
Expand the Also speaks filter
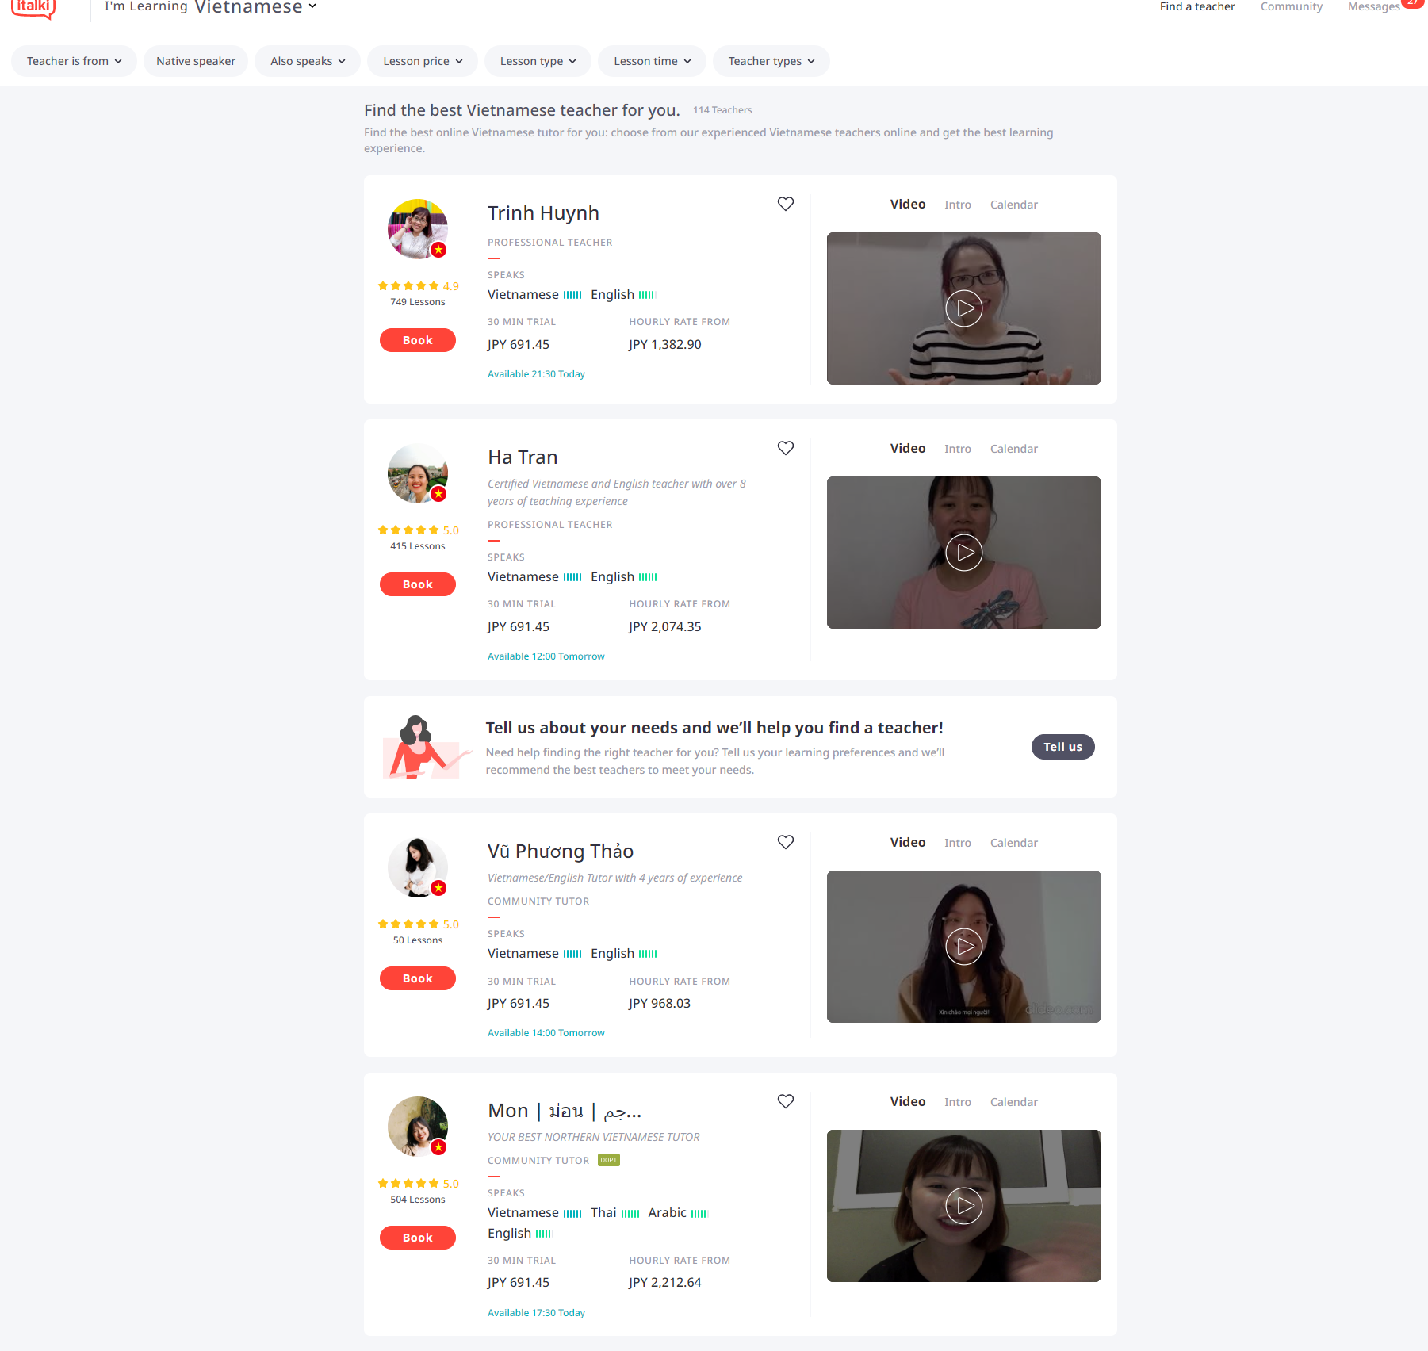[308, 61]
